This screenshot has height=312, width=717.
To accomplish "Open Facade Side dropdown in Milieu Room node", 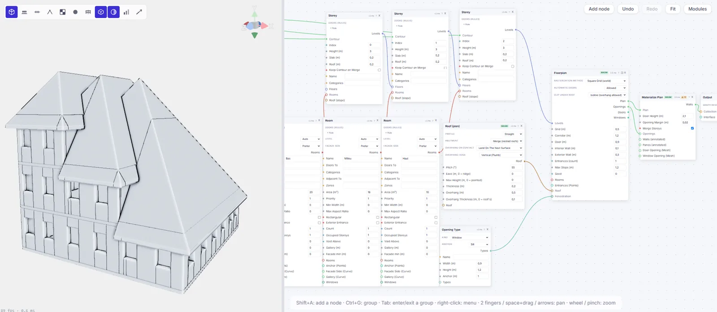I will [369, 146].
